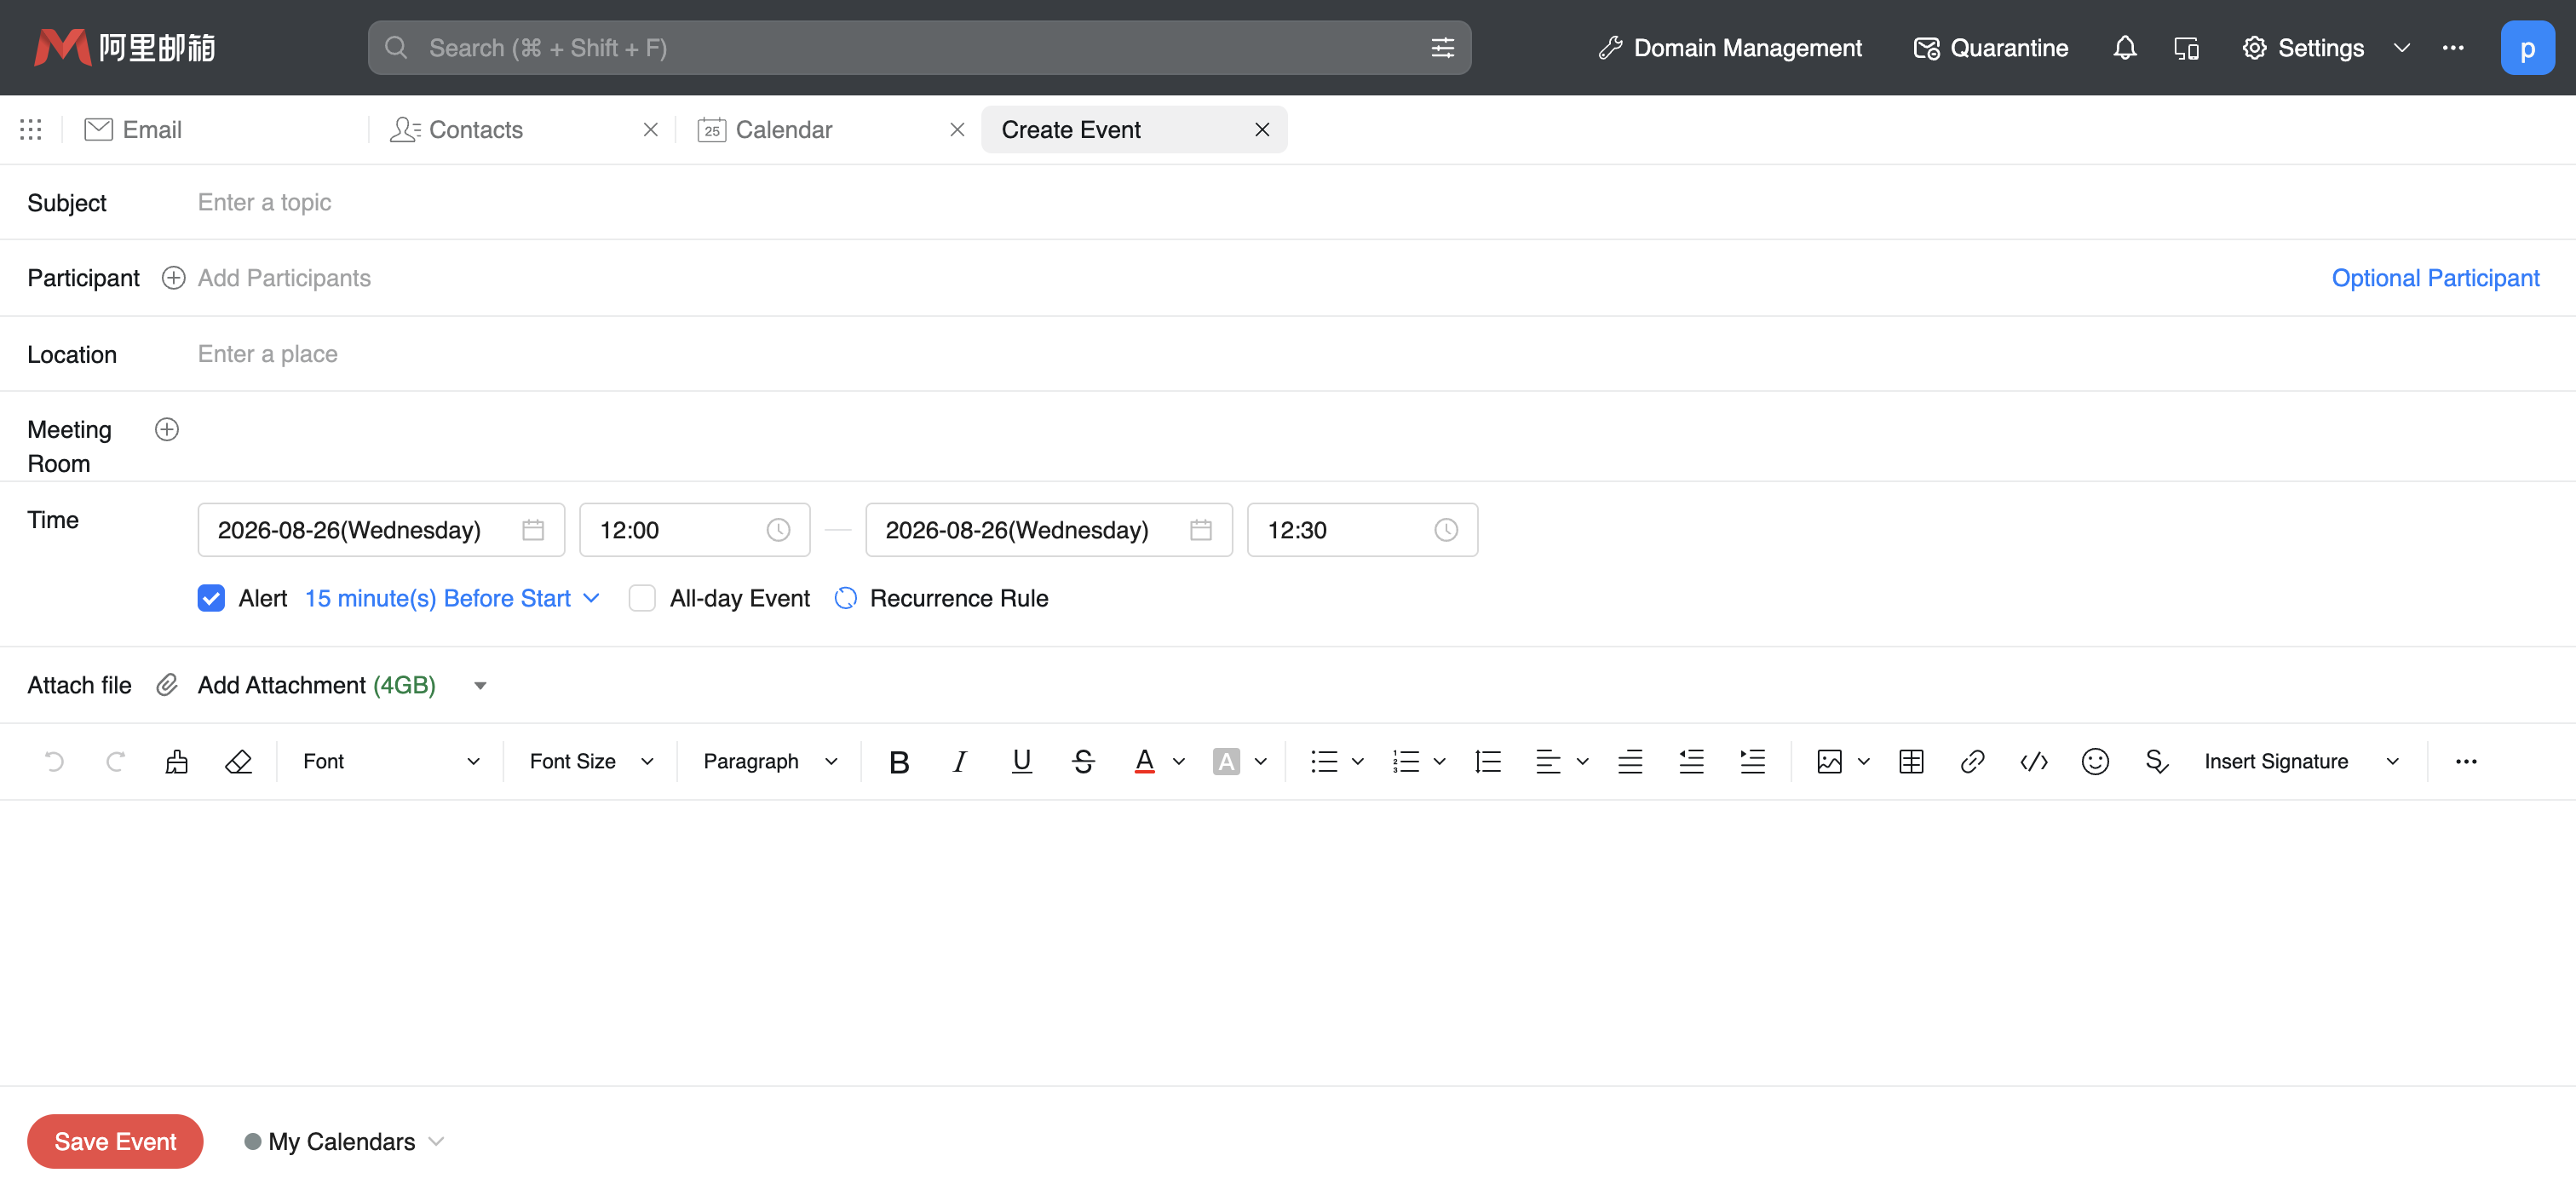This screenshot has height=1196, width=2576.
Task: Open the app grid launcher icon
Action: [x=30, y=129]
